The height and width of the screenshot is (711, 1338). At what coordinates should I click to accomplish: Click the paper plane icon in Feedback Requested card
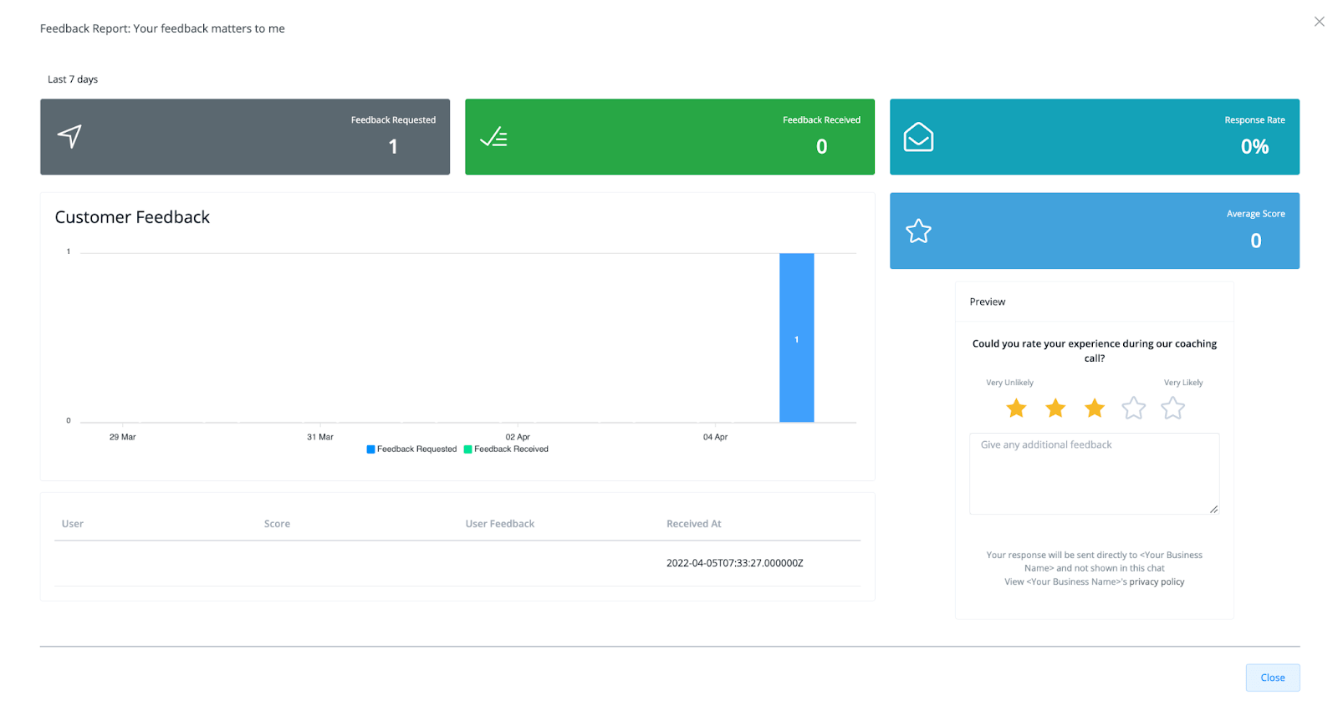coord(69,136)
